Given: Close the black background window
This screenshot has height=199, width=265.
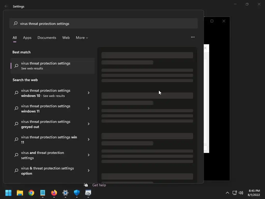Looking at the screenshot, I should 224,21.
